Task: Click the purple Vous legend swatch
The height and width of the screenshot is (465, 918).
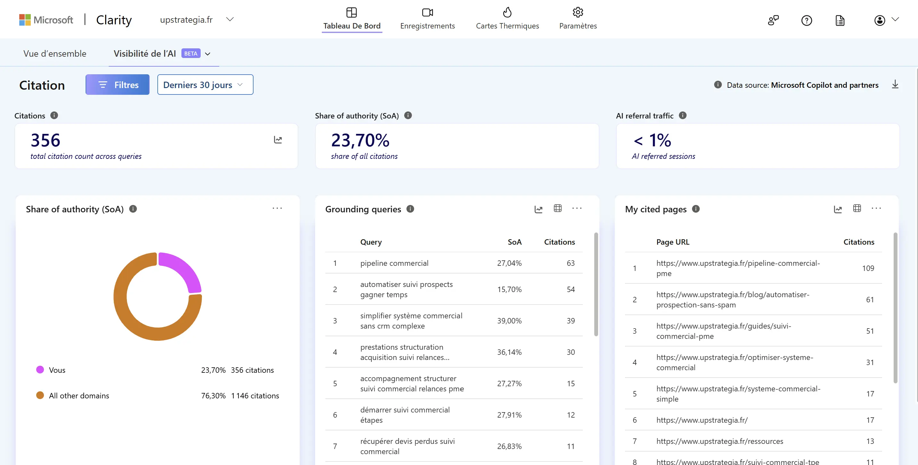Action: [x=40, y=370]
